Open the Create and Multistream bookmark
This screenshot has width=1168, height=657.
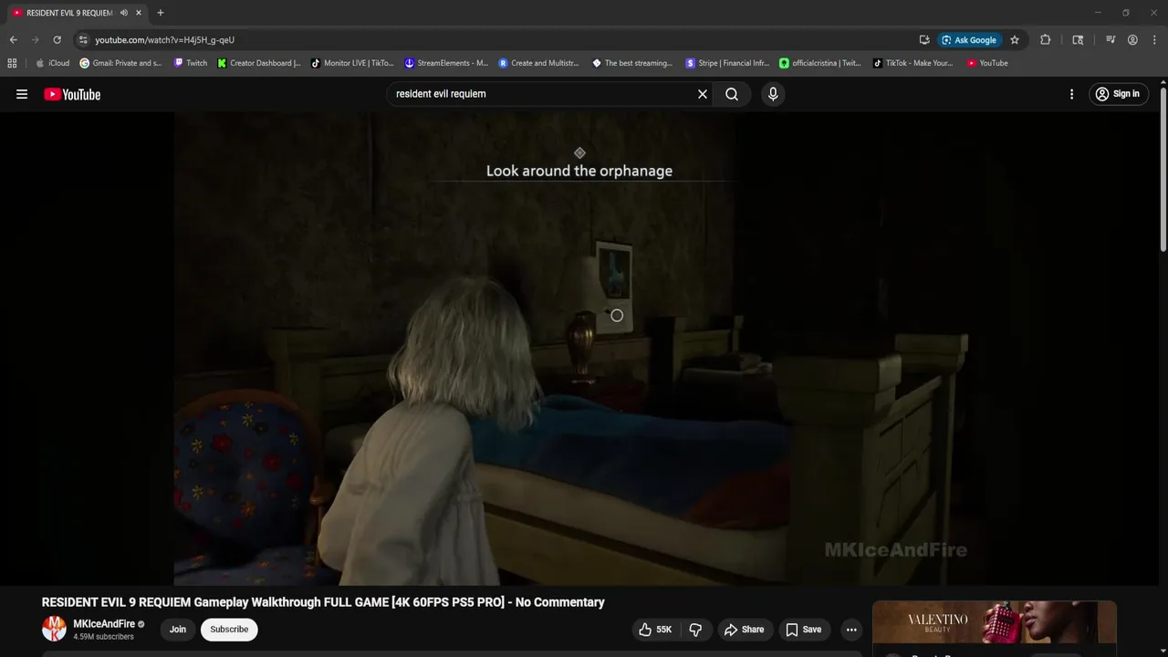tap(539, 63)
